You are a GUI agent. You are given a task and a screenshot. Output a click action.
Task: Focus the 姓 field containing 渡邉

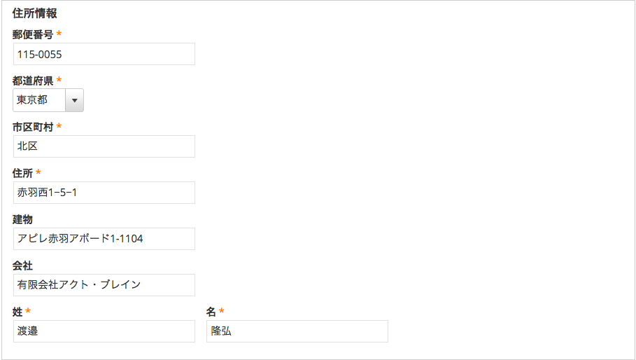click(104, 331)
